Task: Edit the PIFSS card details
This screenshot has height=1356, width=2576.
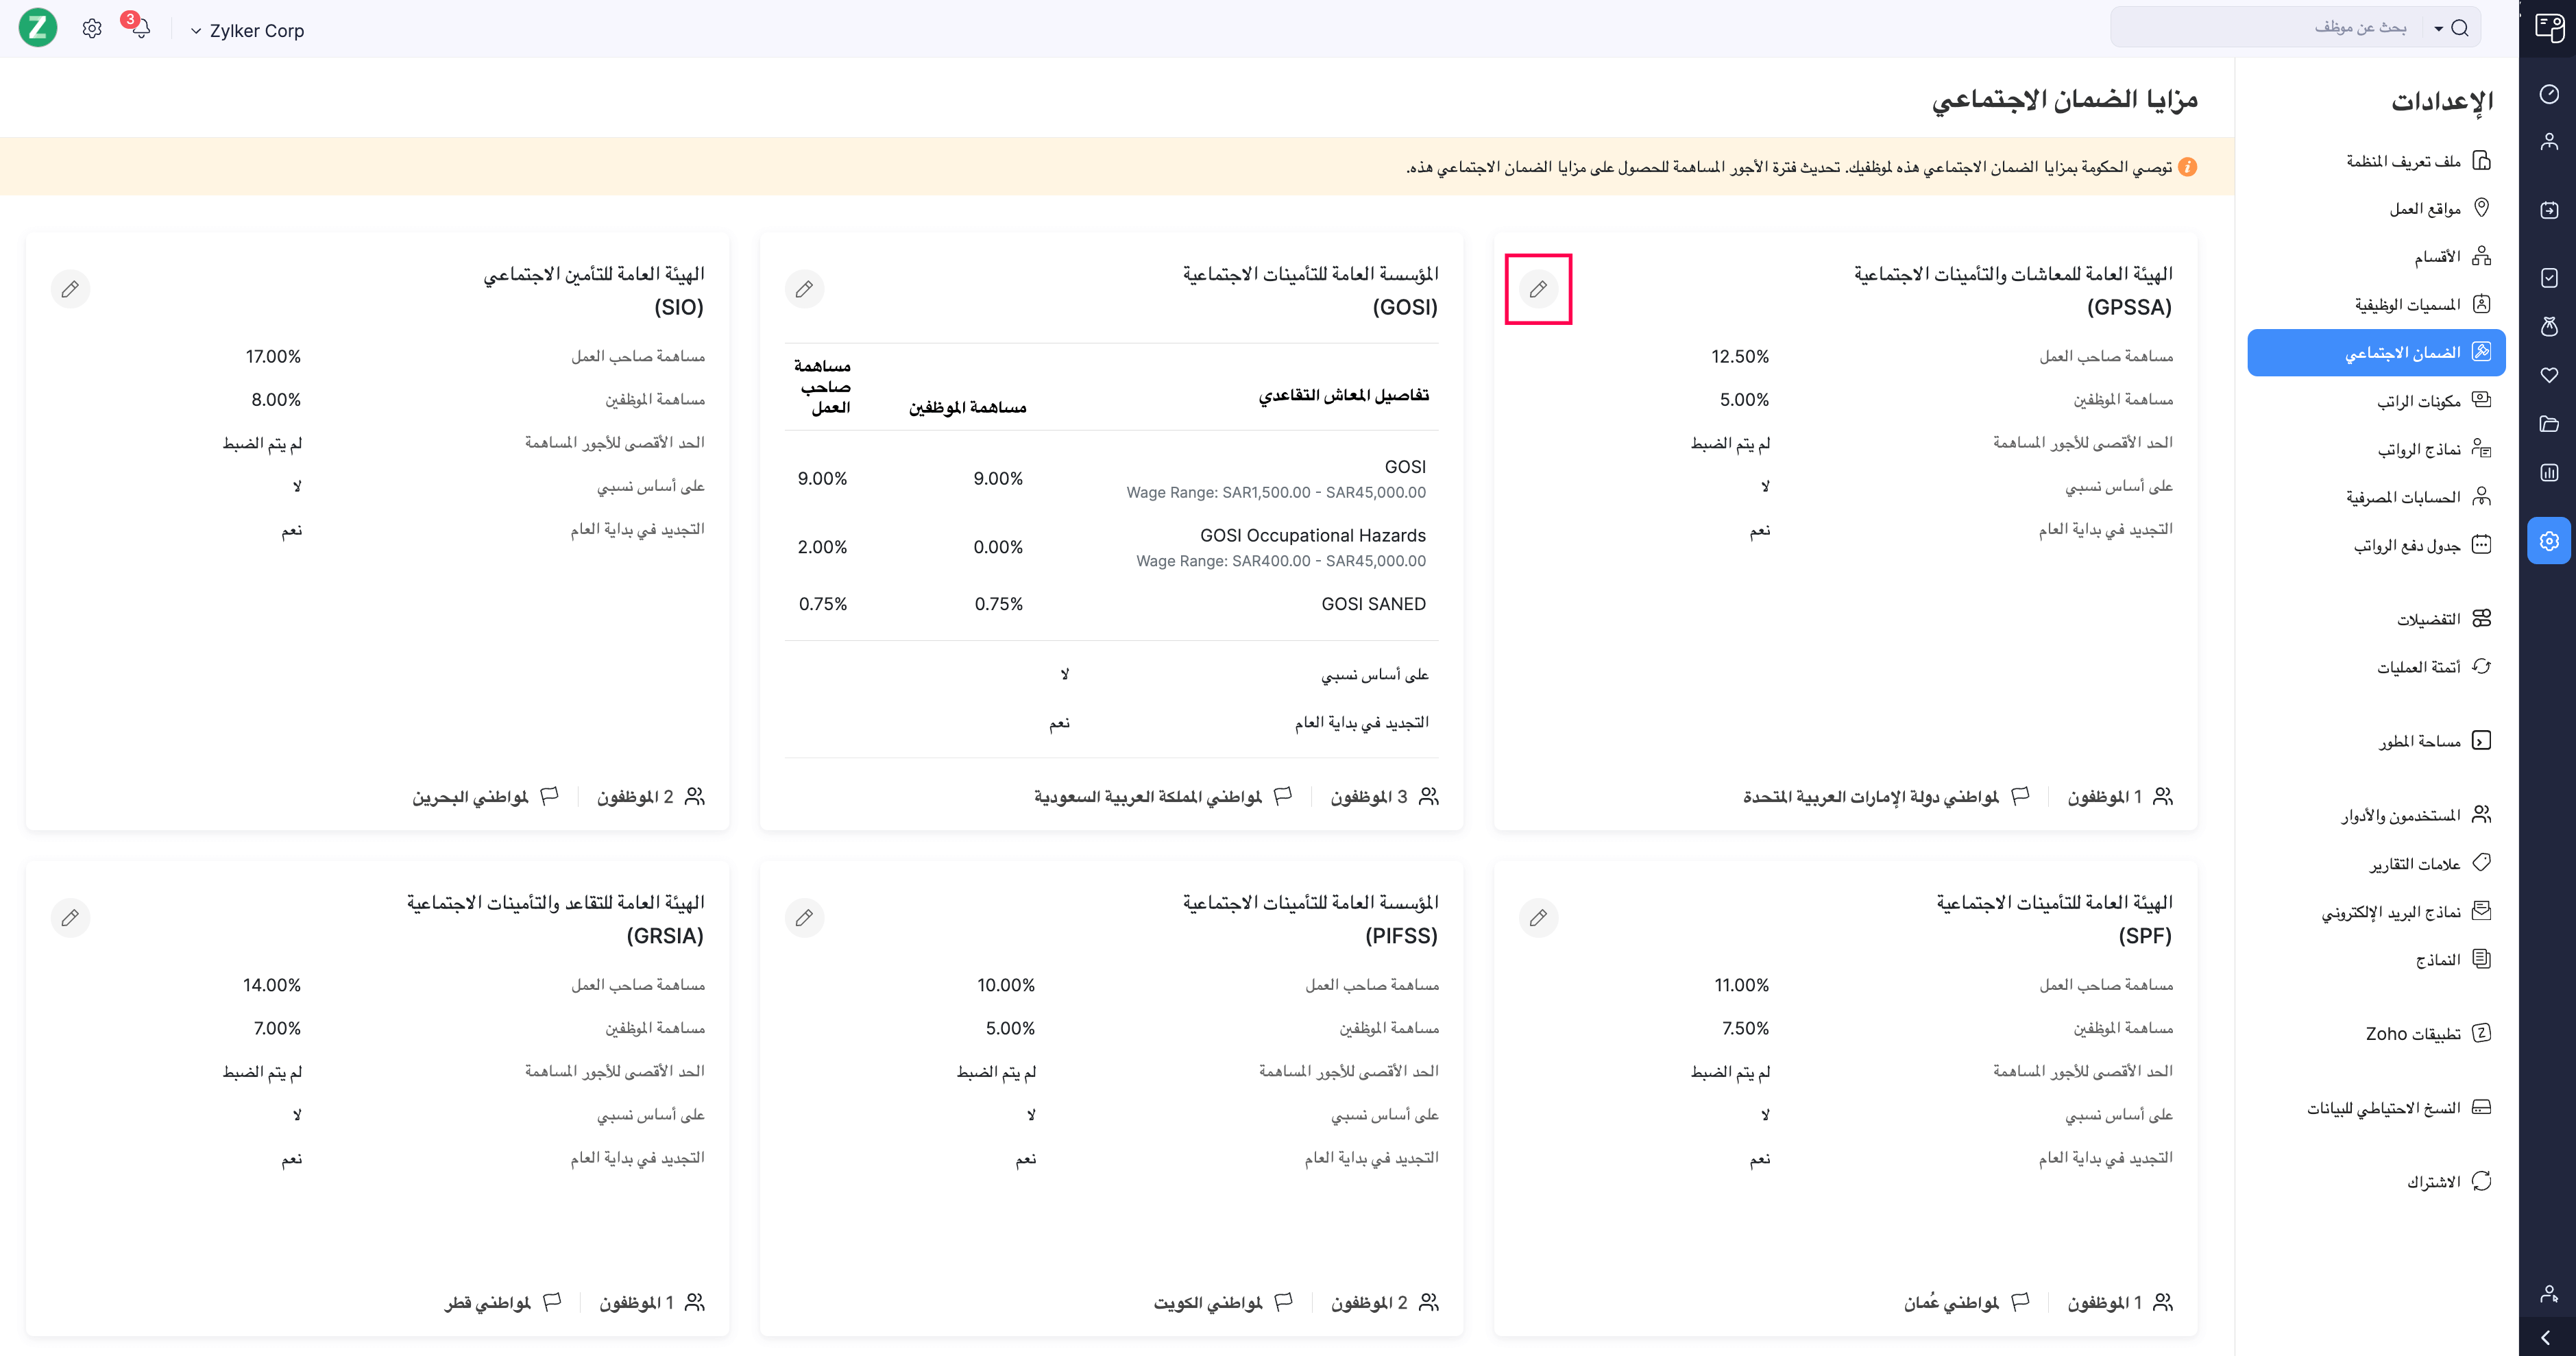Action: tap(804, 917)
